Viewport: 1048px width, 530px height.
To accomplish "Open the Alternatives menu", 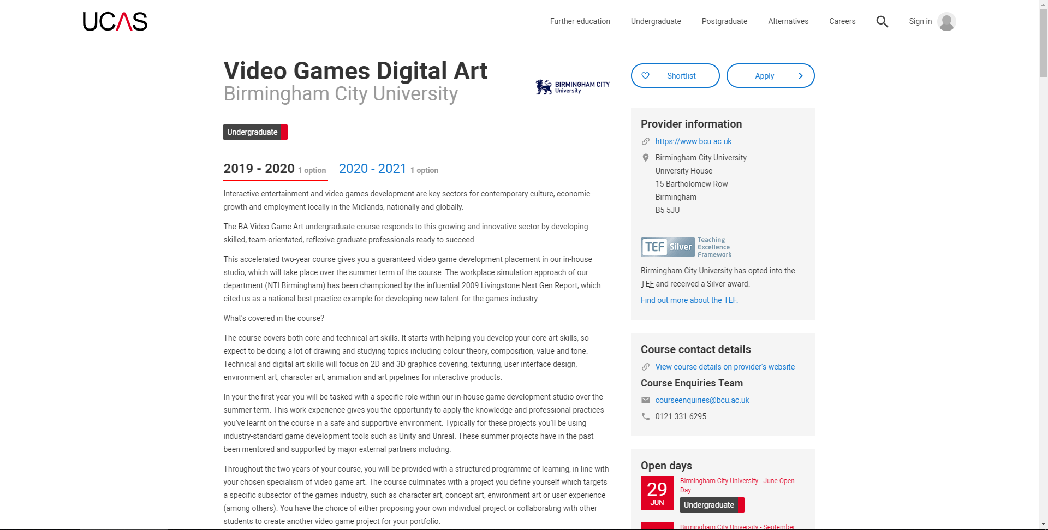I will tap(788, 21).
